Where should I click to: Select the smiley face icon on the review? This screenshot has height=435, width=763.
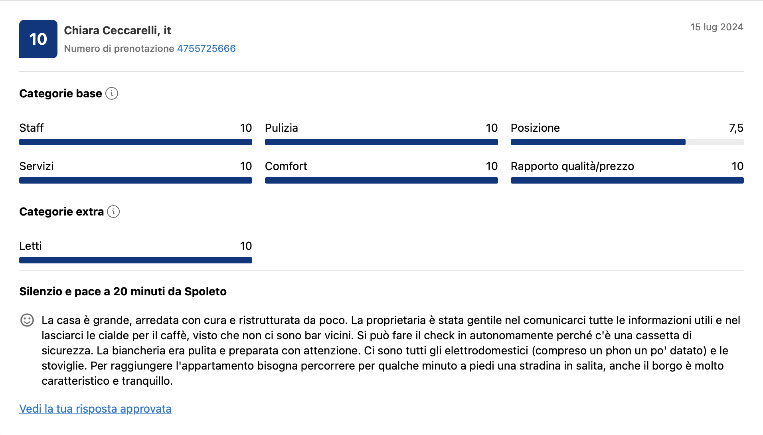coord(27,320)
